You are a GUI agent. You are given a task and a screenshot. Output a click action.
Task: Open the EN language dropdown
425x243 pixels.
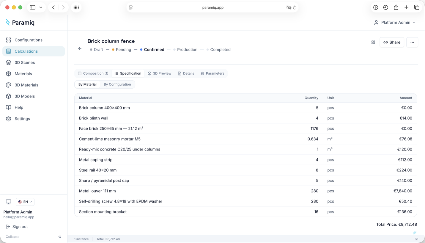[25, 202]
